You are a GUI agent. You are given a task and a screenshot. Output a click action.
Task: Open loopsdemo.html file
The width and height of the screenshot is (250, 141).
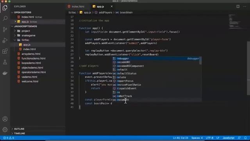pyautogui.click(x=31, y=63)
